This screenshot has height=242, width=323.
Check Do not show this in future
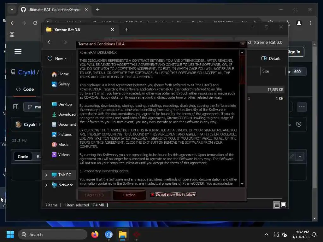click(x=152, y=194)
